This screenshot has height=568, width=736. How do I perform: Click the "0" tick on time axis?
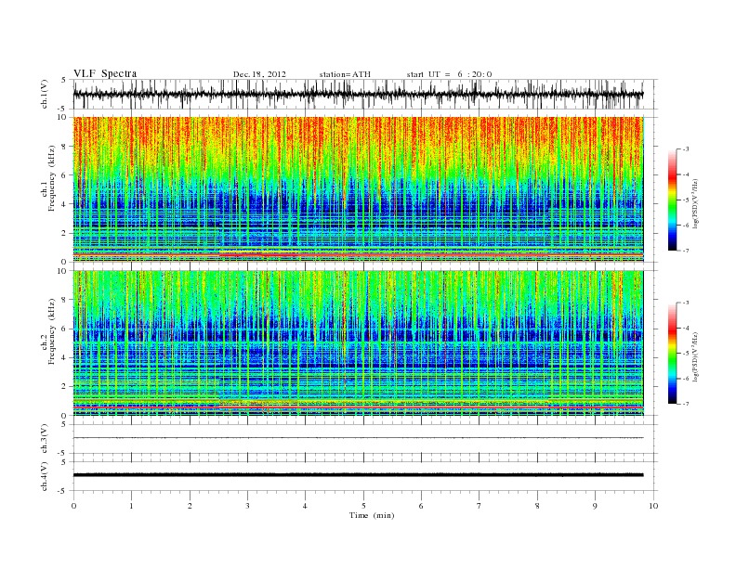coord(73,506)
